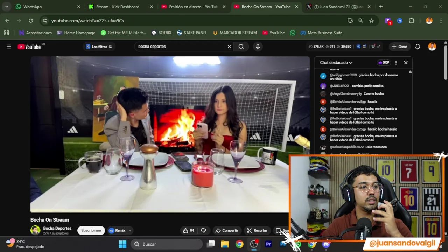Dislike the video with thumbs down

tap(203, 230)
